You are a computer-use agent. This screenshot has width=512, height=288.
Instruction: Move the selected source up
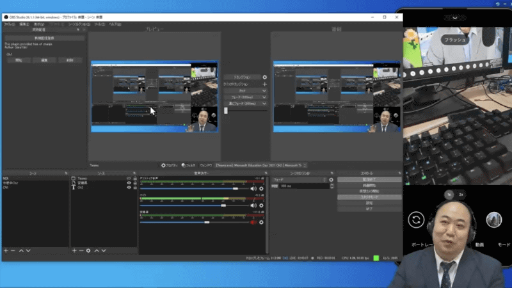pyautogui.click(x=97, y=250)
